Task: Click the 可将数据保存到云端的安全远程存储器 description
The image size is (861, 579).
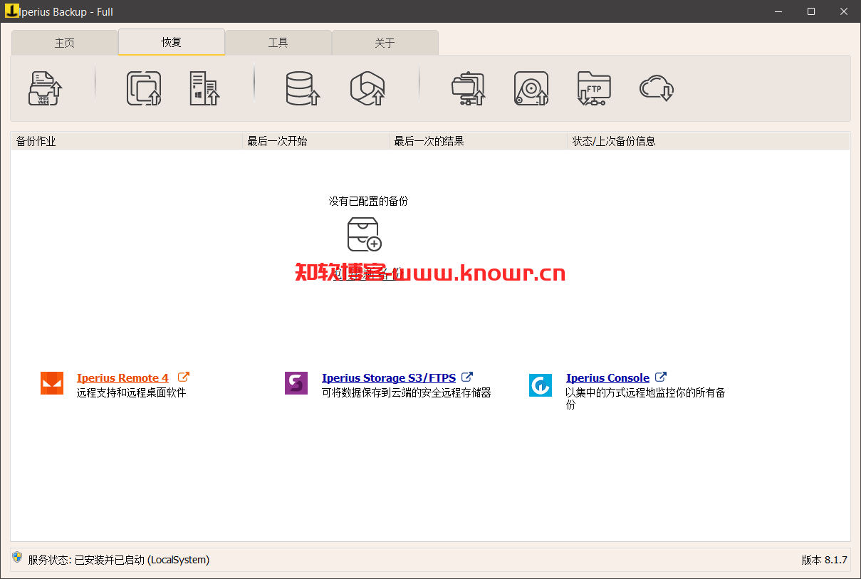Action: coord(407,392)
